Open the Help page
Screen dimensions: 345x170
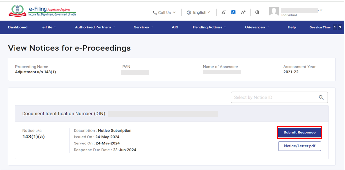291,27
